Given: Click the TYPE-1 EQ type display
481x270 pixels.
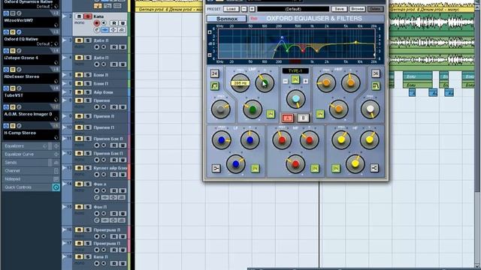Looking at the screenshot, I should point(295,70).
